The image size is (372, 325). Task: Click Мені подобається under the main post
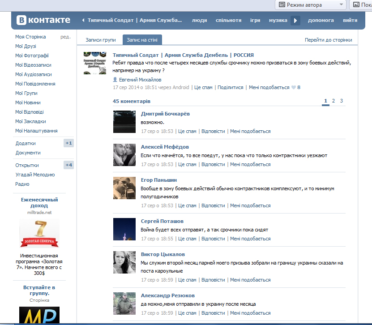tap(269, 88)
